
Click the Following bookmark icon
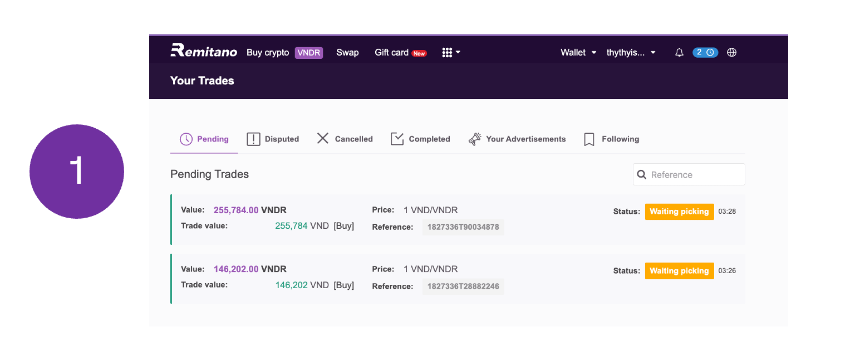[x=589, y=139]
